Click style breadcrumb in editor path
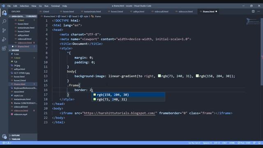The width and height of the screenshot is (263, 148). click(86, 16)
